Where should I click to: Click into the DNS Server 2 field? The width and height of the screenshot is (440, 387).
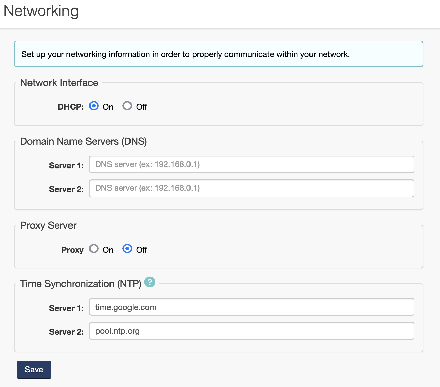[251, 188]
